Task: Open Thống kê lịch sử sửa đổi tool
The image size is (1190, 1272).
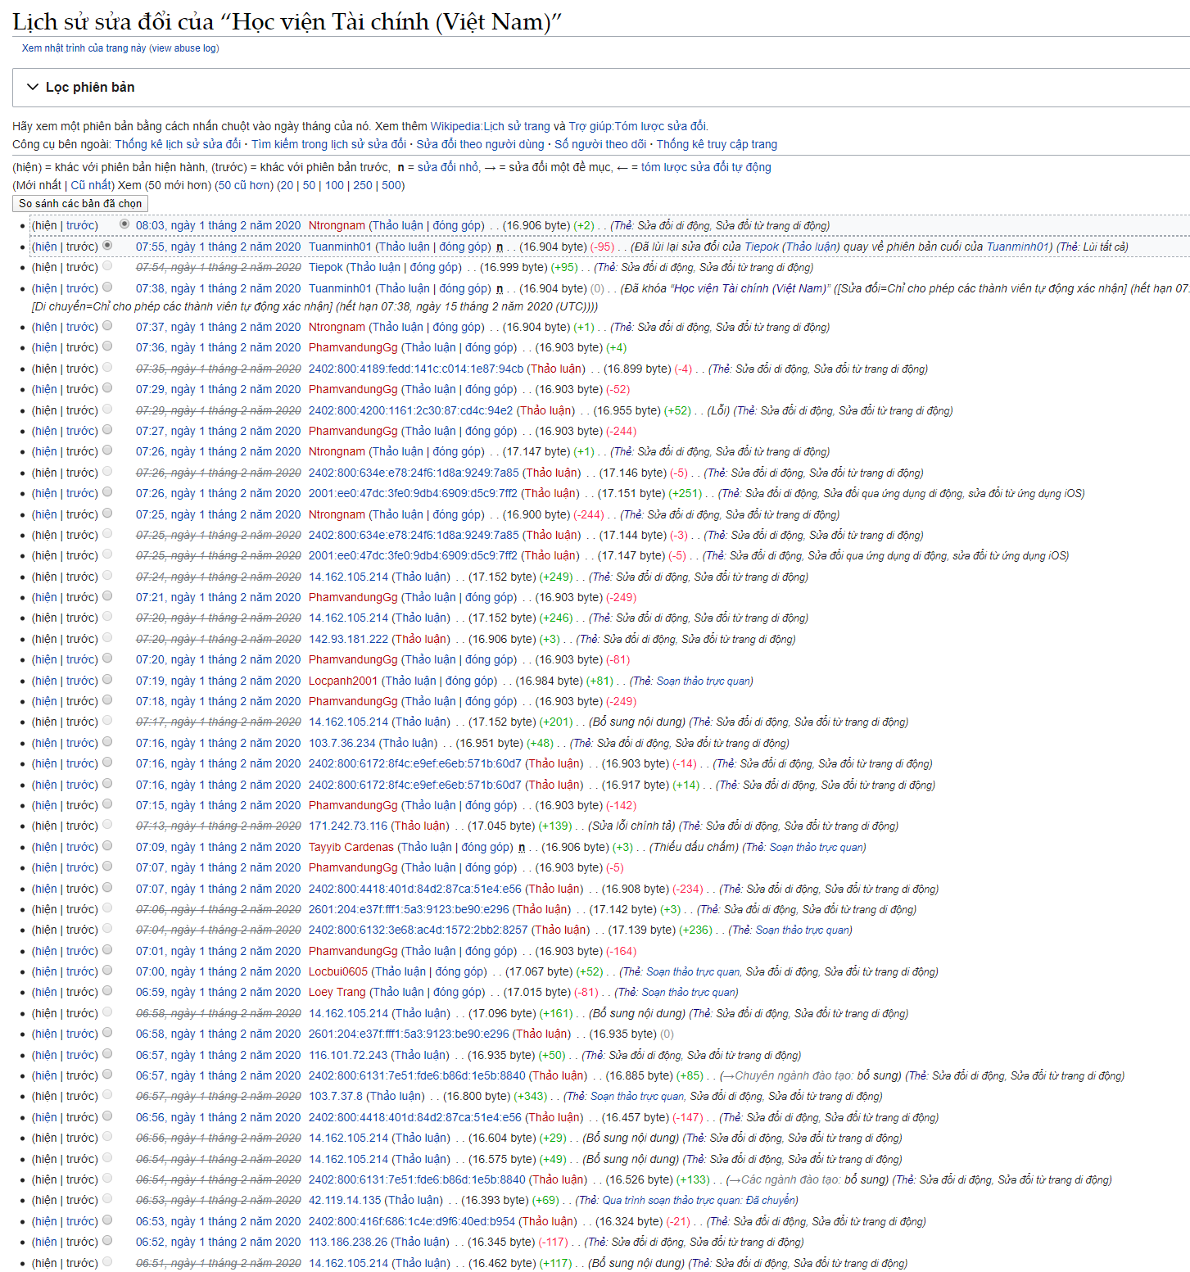Action: click(178, 144)
